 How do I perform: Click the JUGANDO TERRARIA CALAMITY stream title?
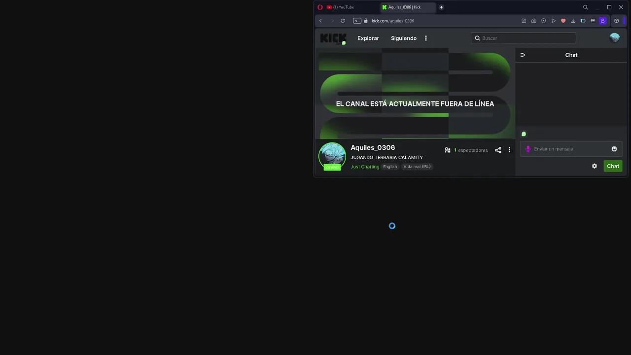click(386, 157)
